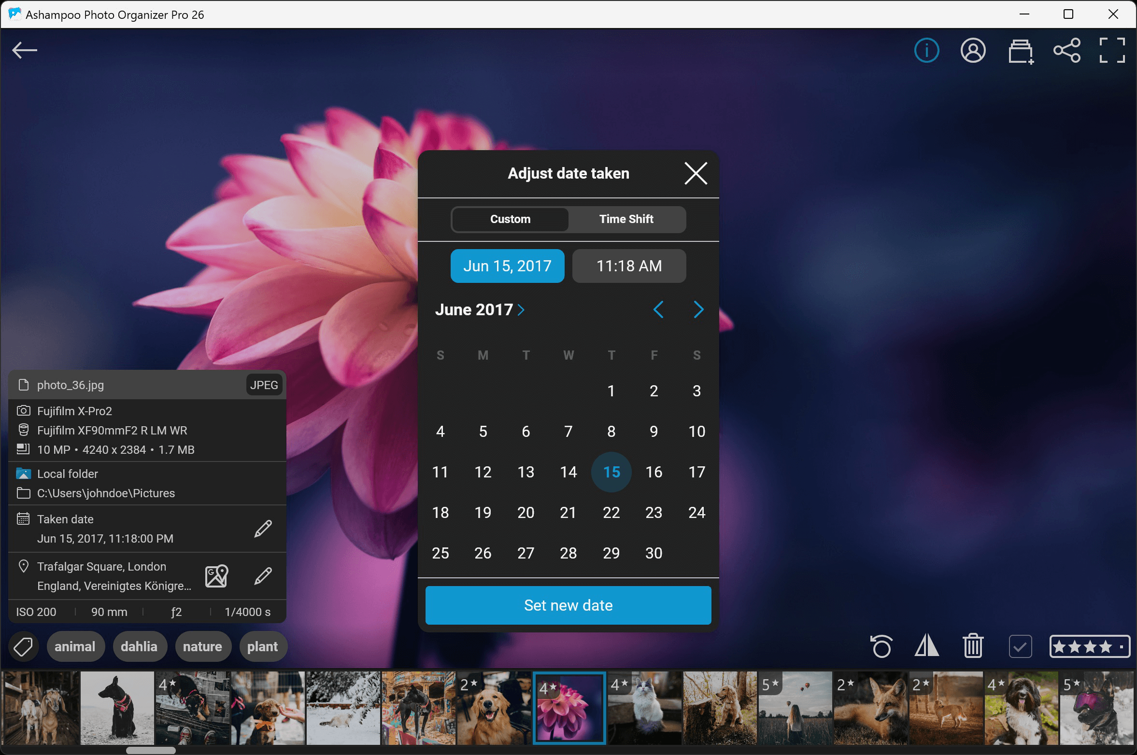The width and height of the screenshot is (1137, 755).
Task: Toggle the photo info panel icon
Action: 926,50
